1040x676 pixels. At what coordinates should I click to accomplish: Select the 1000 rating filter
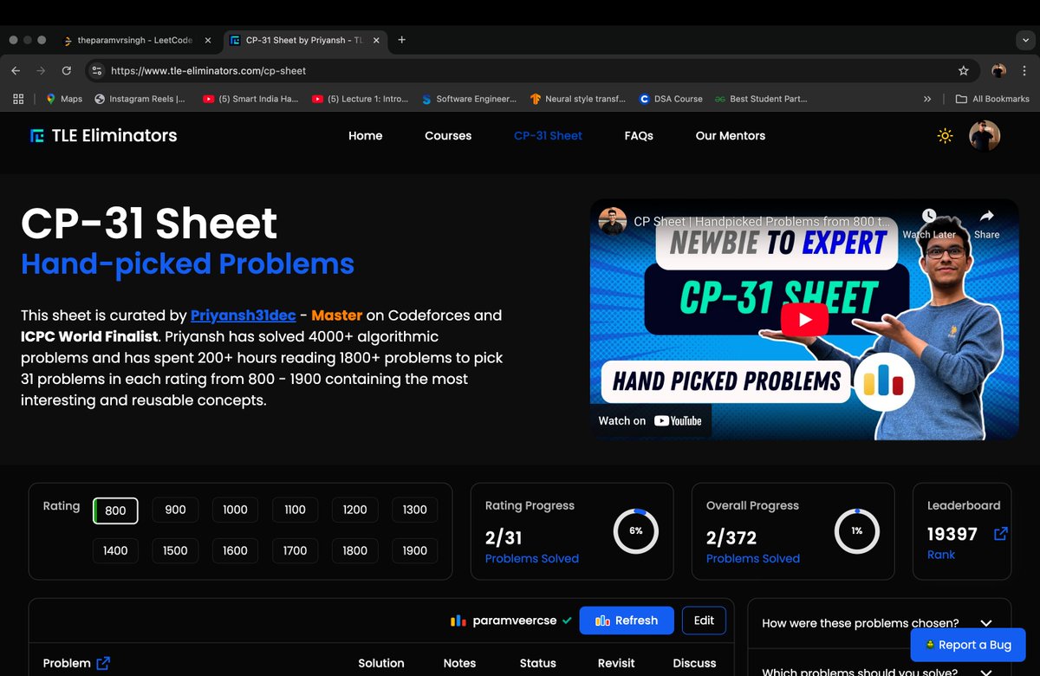click(235, 510)
